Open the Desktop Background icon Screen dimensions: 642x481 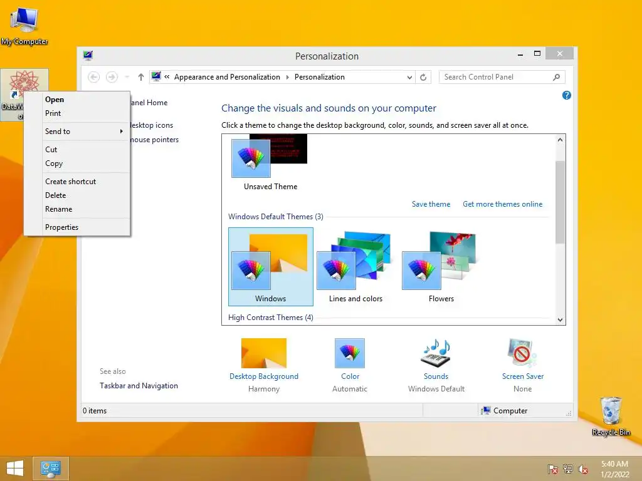[x=264, y=353]
